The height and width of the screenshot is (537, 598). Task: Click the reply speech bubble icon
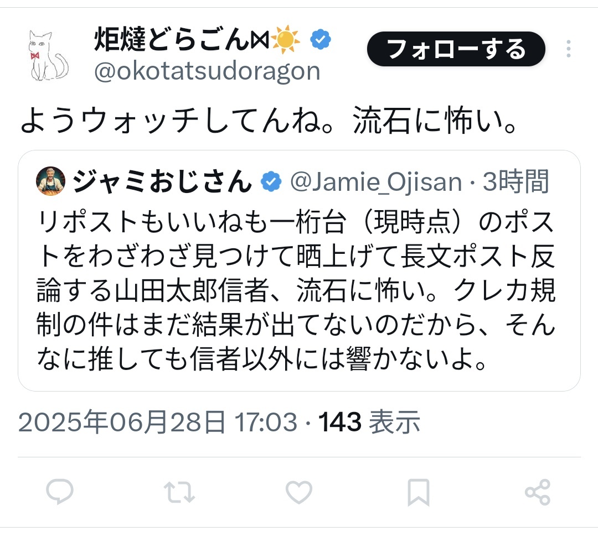[59, 492]
